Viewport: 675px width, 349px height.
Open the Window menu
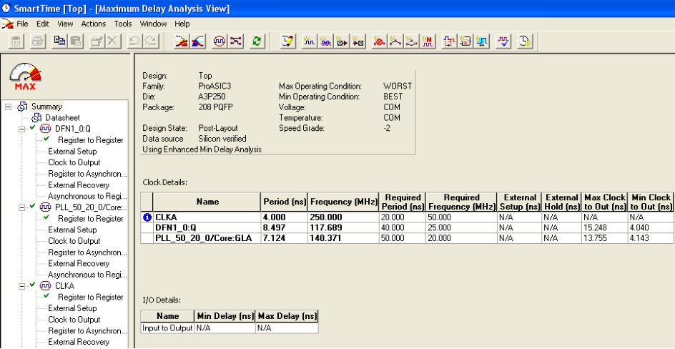click(x=153, y=24)
